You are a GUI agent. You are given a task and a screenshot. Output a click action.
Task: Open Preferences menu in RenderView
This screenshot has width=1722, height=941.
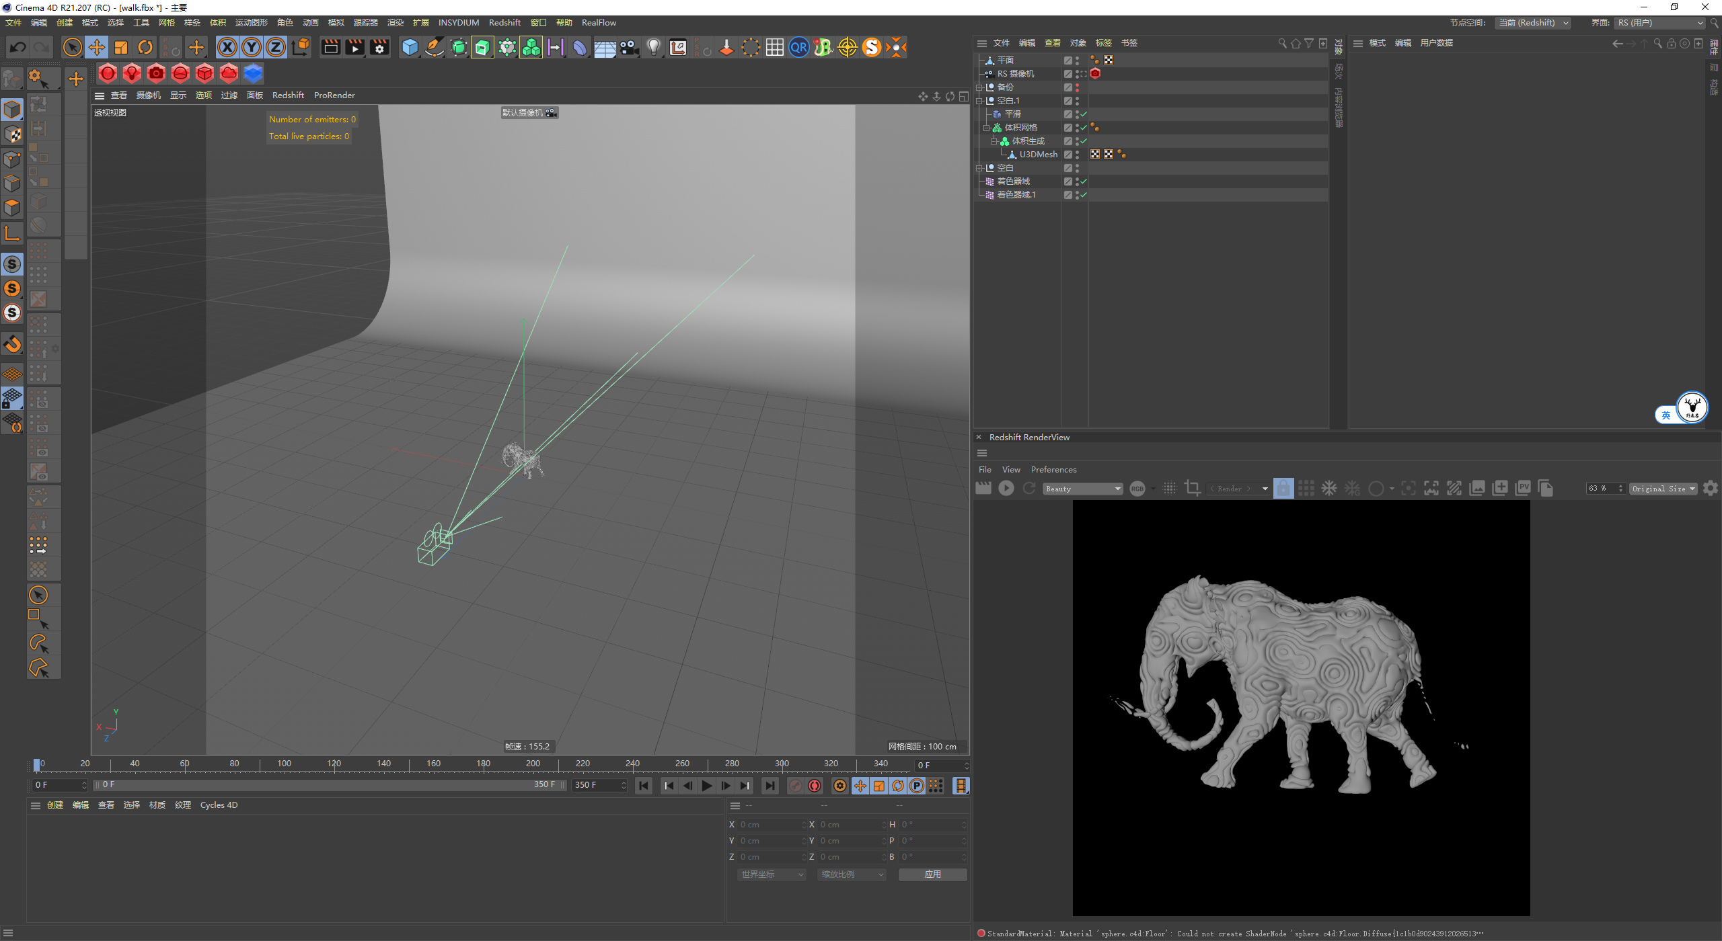1053,470
